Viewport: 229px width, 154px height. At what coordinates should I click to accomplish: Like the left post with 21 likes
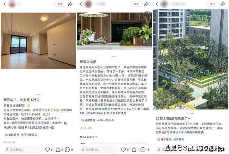[47, 150]
